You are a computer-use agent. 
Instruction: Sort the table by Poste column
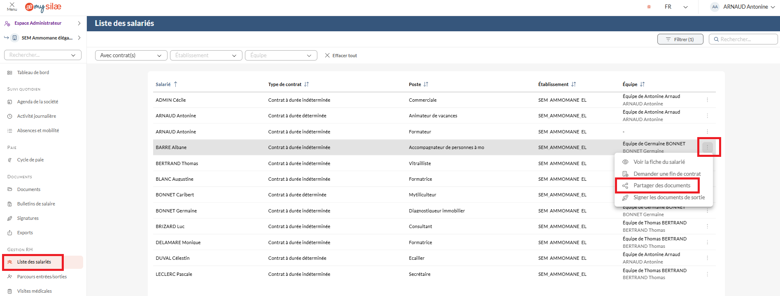(x=426, y=84)
